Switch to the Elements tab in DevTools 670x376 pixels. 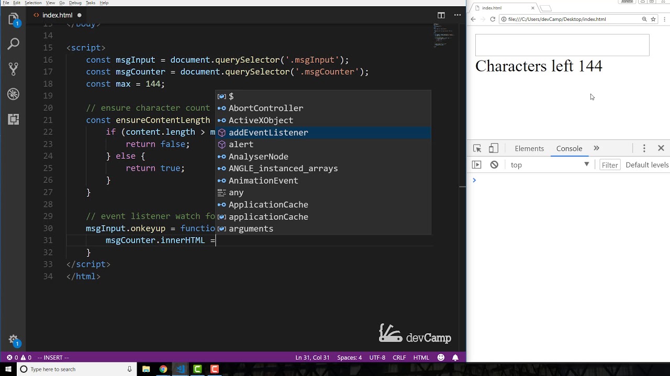(529, 149)
